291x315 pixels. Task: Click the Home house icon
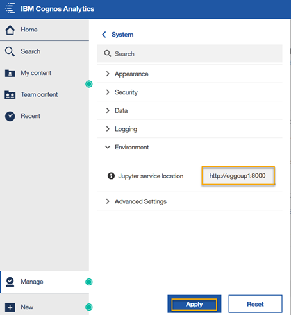pyautogui.click(x=10, y=30)
